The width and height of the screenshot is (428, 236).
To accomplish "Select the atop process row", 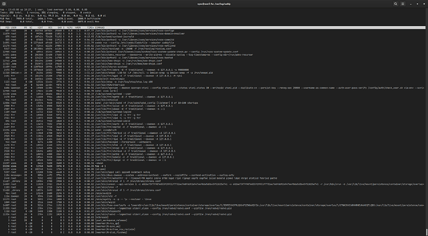I will click(x=213, y=82).
